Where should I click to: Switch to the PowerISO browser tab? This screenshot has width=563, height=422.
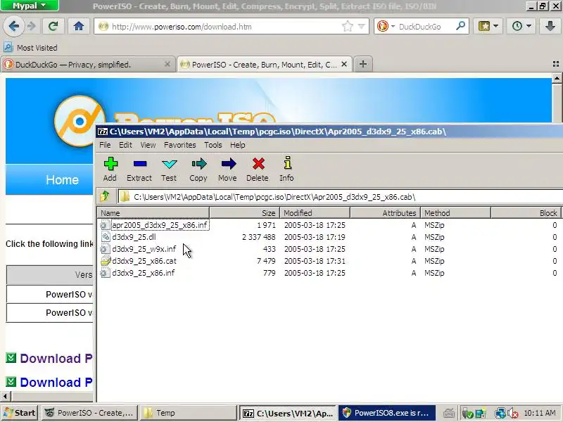coord(265,64)
